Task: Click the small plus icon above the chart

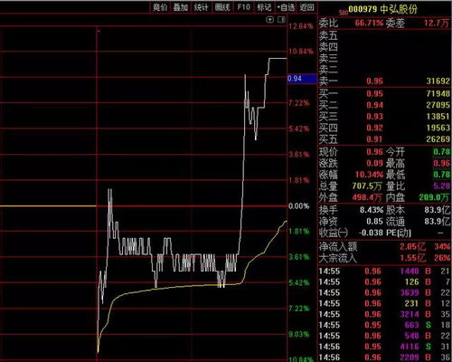Action: tap(270, 20)
